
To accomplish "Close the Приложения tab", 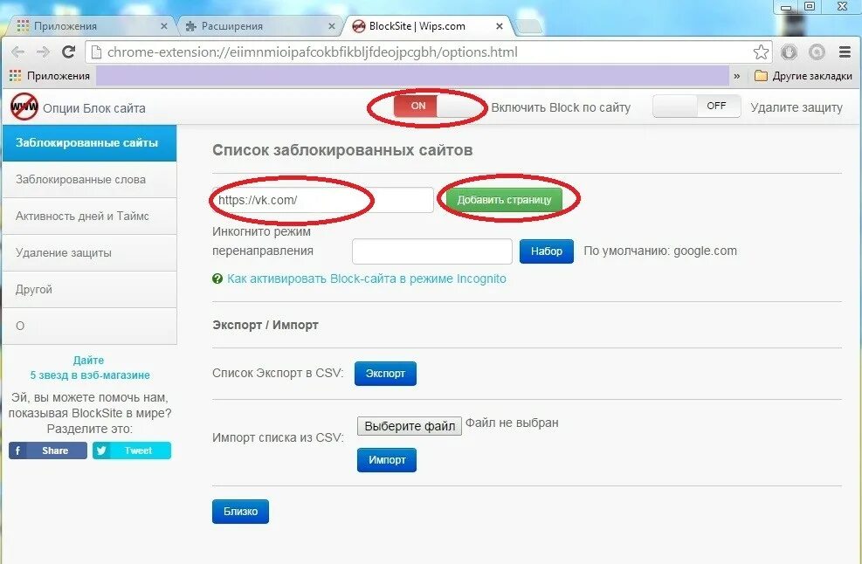I will coord(164,26).
